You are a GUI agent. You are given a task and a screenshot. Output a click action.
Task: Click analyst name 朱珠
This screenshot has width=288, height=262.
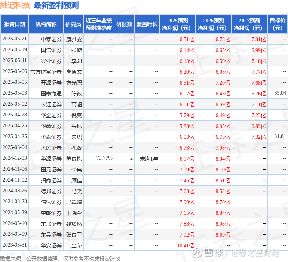coord(77,126)
